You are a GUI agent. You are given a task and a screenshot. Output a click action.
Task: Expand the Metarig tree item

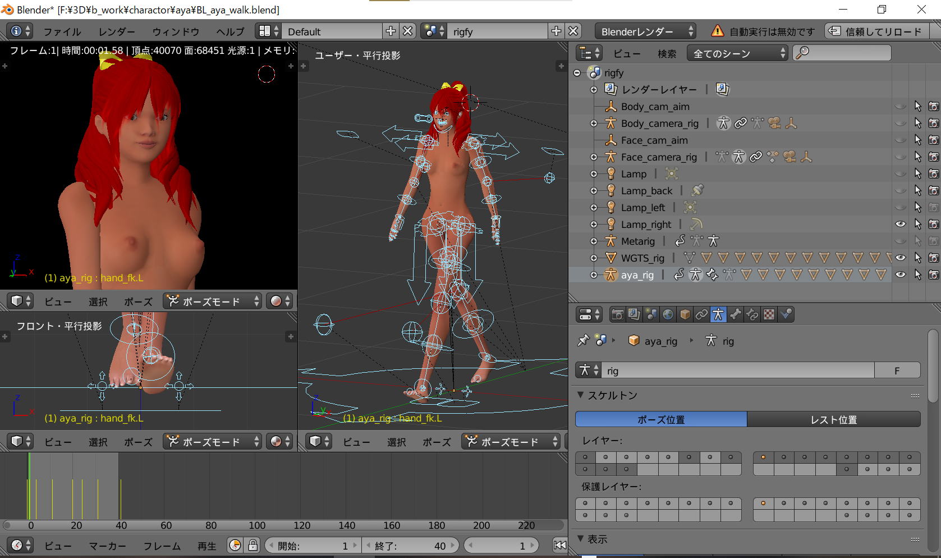594,241
